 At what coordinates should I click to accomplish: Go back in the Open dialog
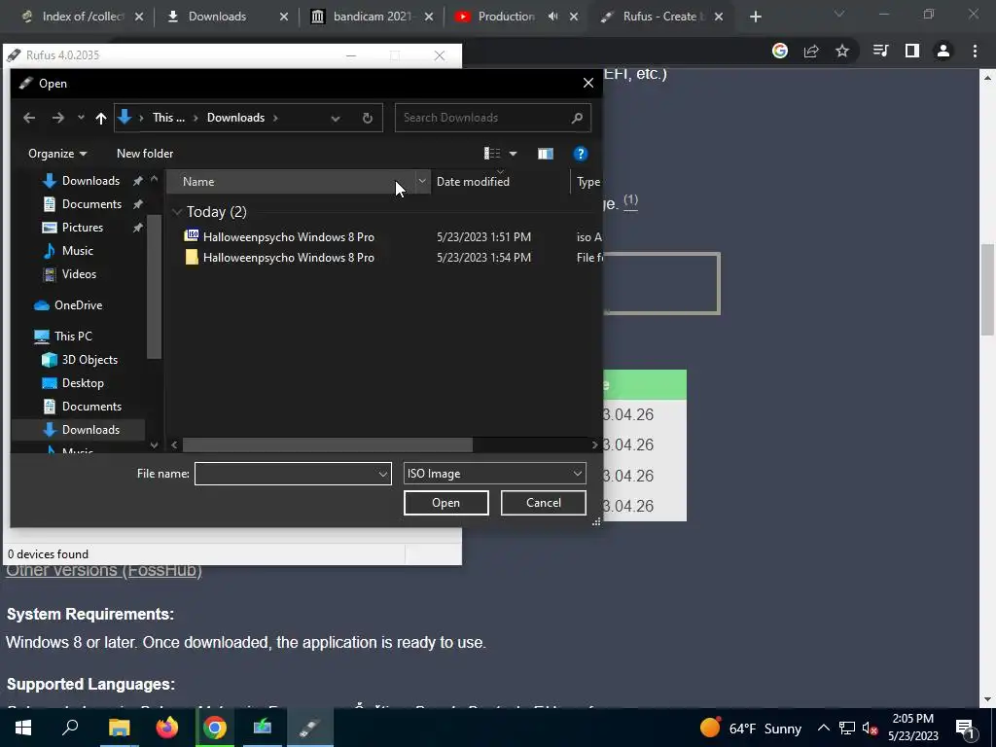point(29,118)
